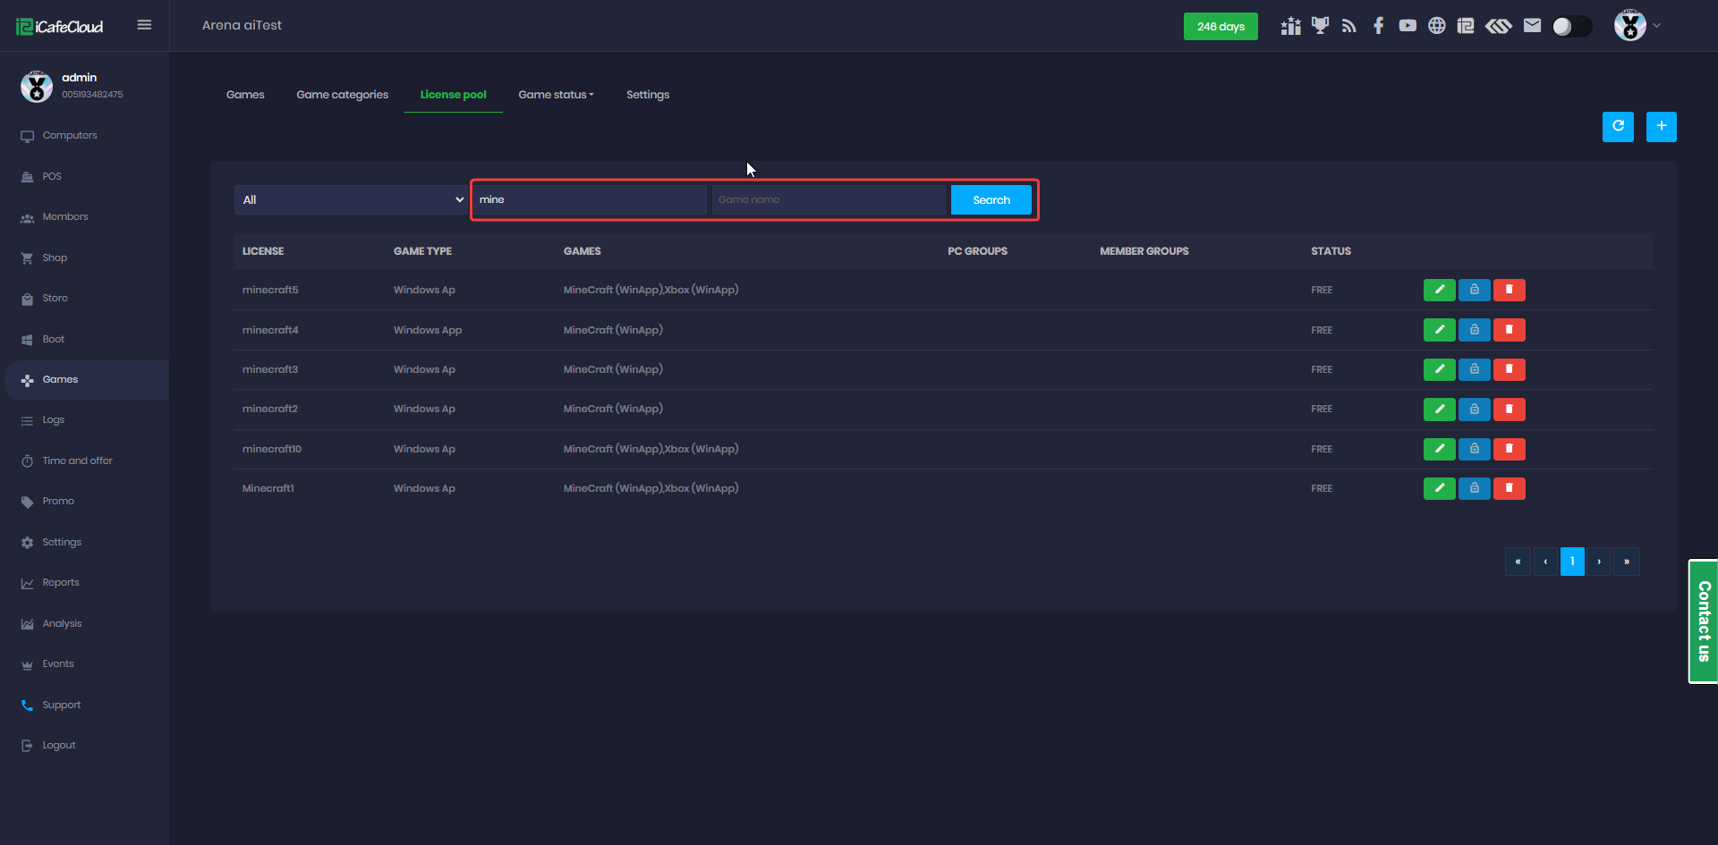
Task: Click the mail envelope icon in header
Action: (1532, 26)
